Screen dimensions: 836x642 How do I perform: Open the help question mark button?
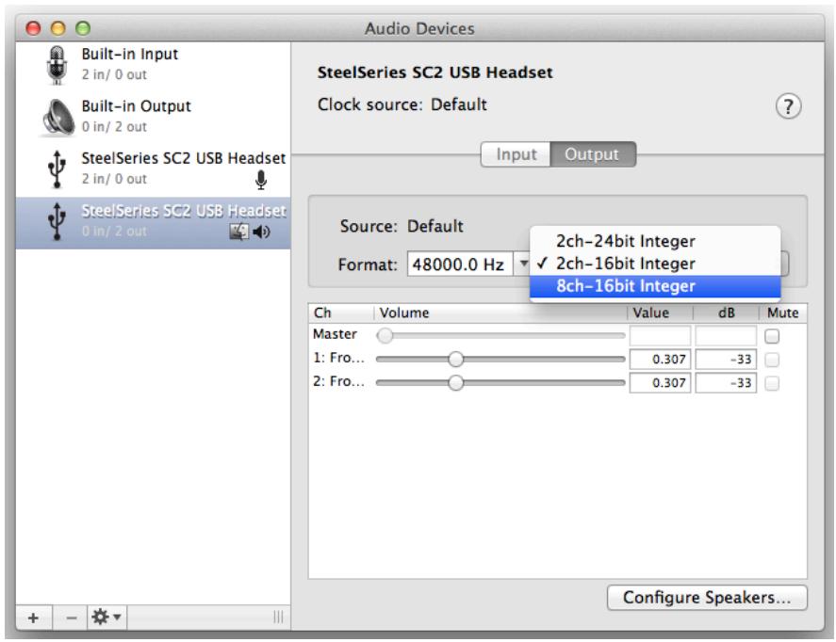click(x=788, y=106)
